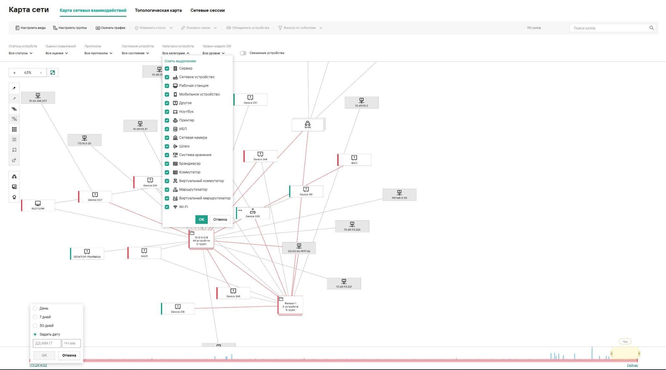This screenshot has width=666, height=370.
Task: Click the network topology icon in lower toolbar
Action: coord(14,177)
